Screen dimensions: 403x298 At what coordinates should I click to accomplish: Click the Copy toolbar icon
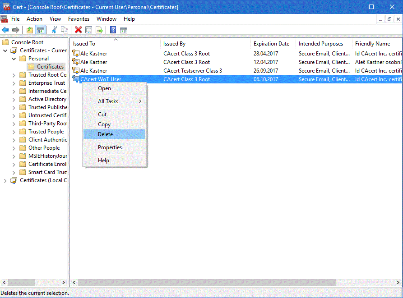pyautogui.click(x=65, y=30)
